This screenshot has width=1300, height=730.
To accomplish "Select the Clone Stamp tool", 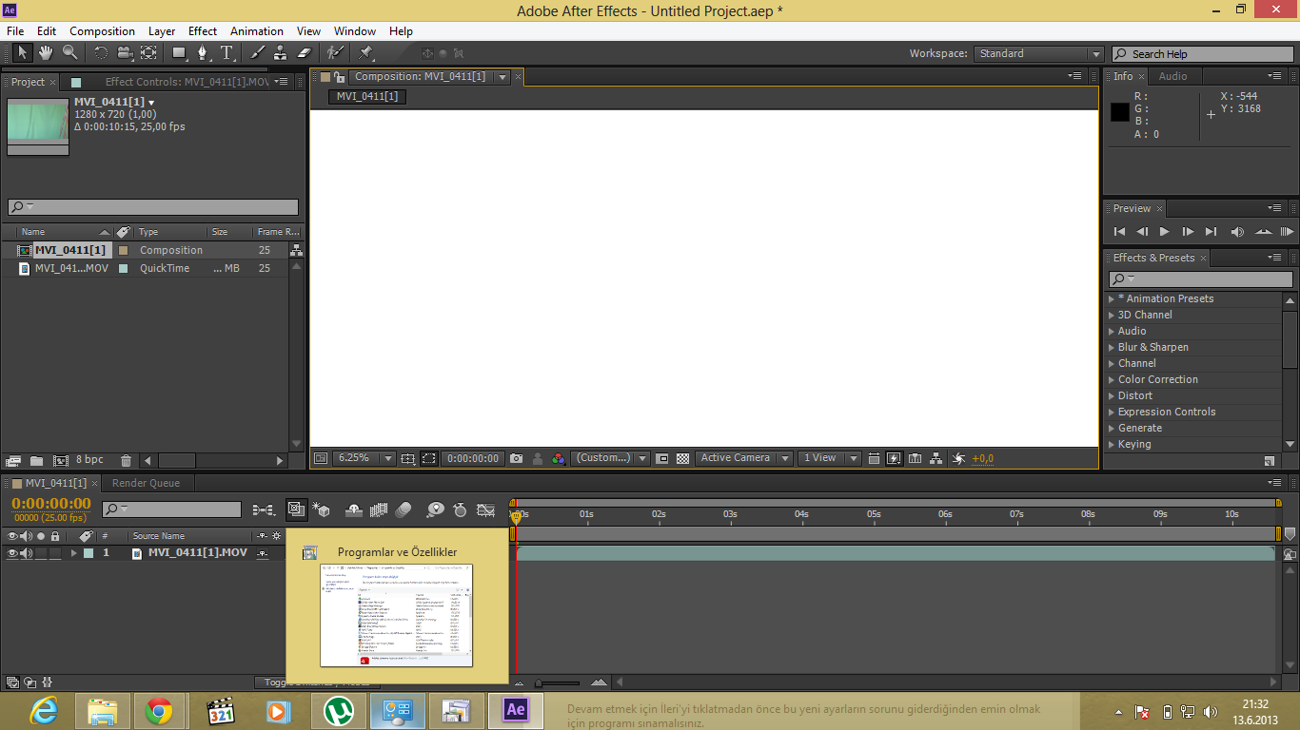I will tap(281, 53).
